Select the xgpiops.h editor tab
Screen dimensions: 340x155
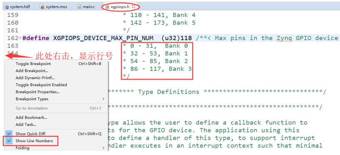click(120, 7)
